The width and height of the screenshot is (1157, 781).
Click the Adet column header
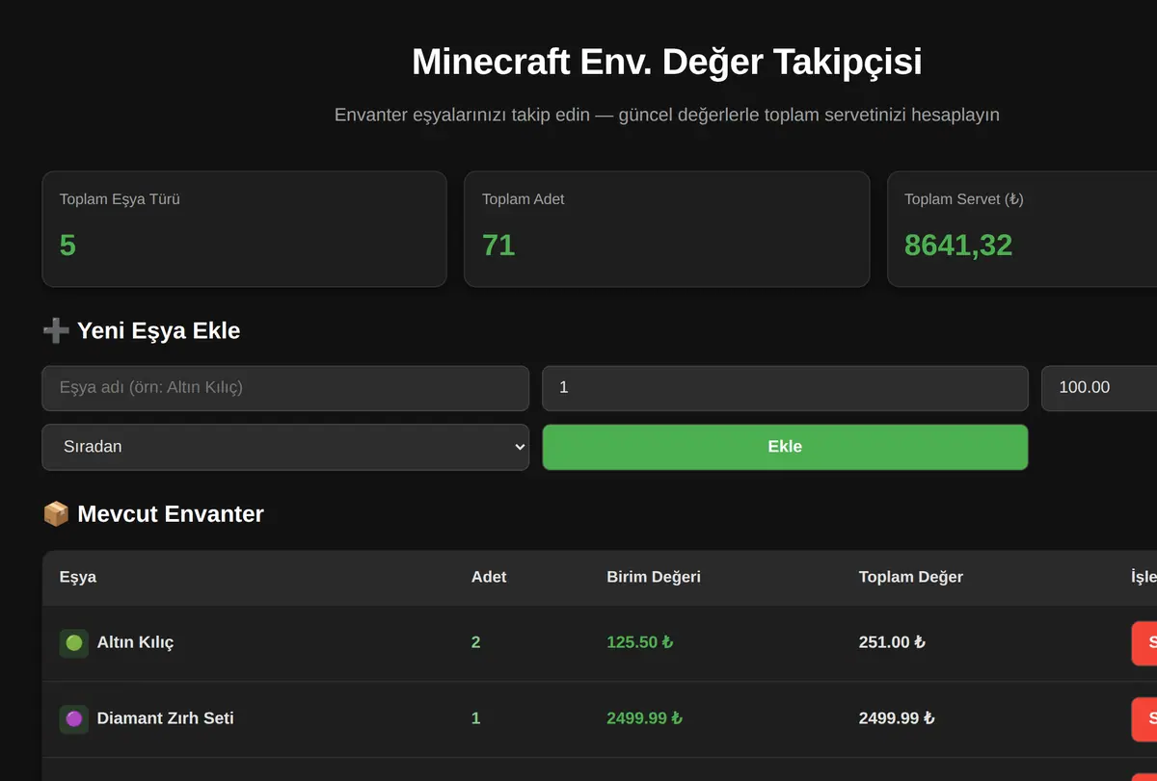pos(489,577)
